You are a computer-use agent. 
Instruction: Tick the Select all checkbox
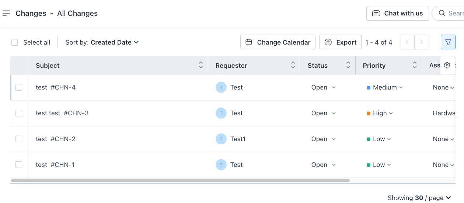click(15, 42)
